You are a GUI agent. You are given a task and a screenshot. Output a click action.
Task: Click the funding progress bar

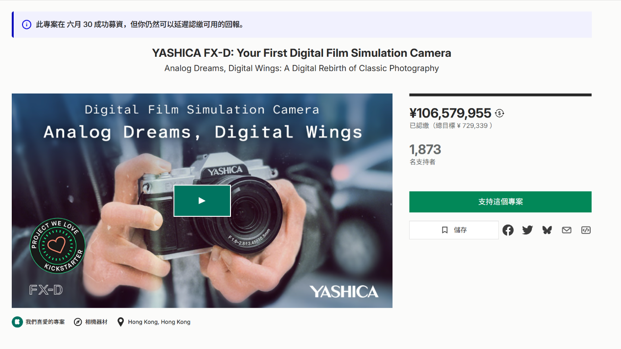point(500,95)
